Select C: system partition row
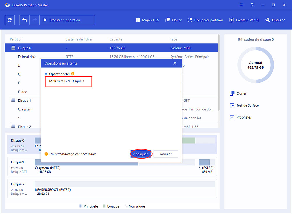 click(x=25, y=109)
